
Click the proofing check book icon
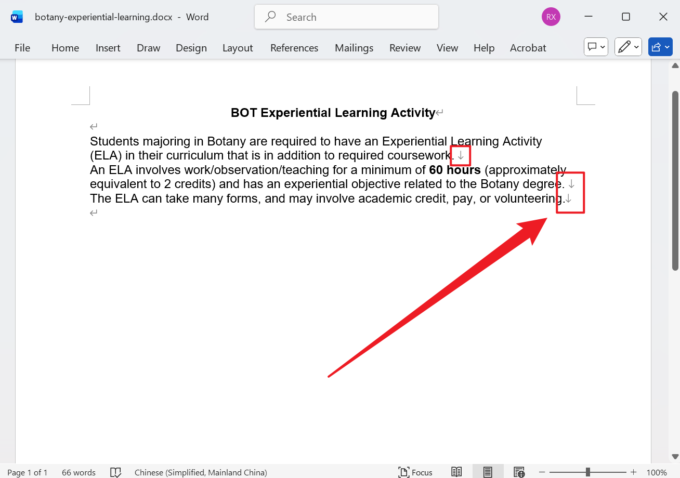click(116, 472)
